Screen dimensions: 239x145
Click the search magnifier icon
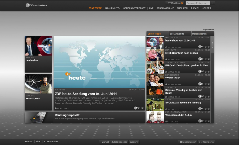(x=213, y=3)
